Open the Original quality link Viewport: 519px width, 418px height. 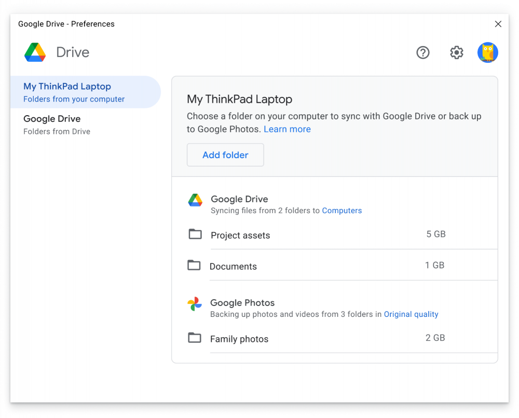click(411, 314)
